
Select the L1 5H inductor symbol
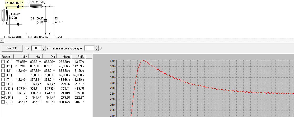click(36, 6)
